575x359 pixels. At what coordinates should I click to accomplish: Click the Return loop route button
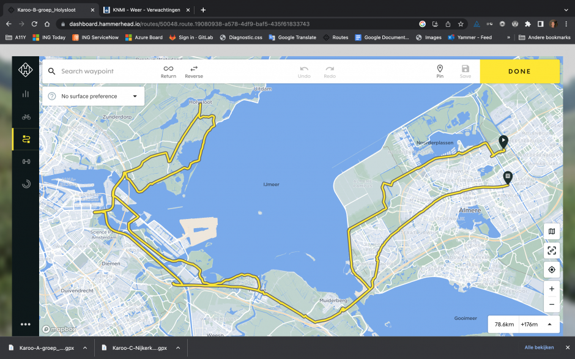click(168, 72)
